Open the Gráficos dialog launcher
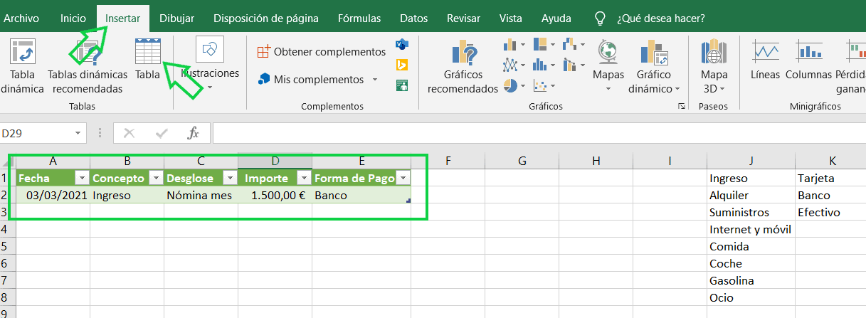866x318 pixels. click(682, 106)
